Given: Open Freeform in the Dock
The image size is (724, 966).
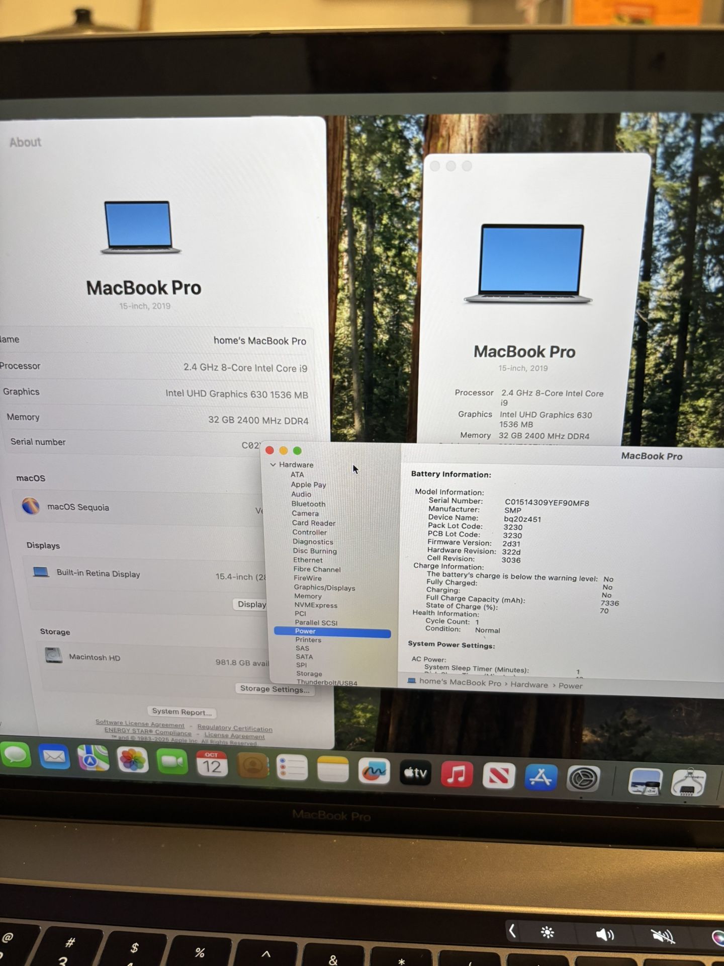Looking at the screenshot, I should (374, 771).
